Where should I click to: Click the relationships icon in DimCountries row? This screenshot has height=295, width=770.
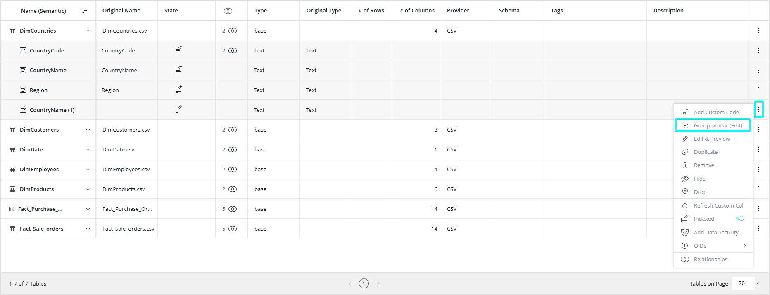tap(233, 31)
